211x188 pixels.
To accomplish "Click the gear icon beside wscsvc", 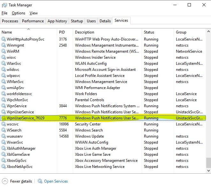I will tap(4, 124).
